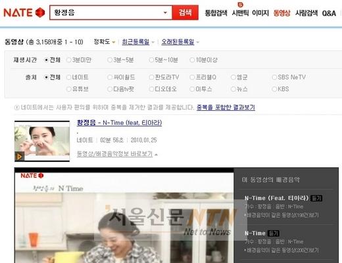Click 듣기 button beside second N-Time track
This screenshot has width=342, height=263.
point(274,233)
